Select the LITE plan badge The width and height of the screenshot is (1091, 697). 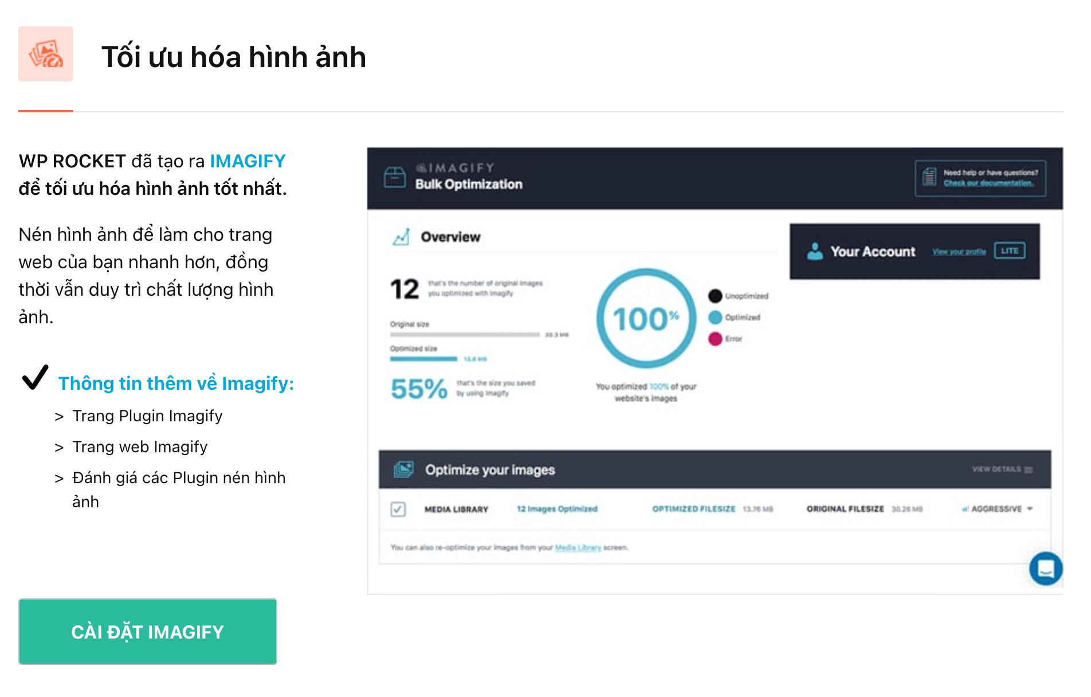(x=1009, y=250)
